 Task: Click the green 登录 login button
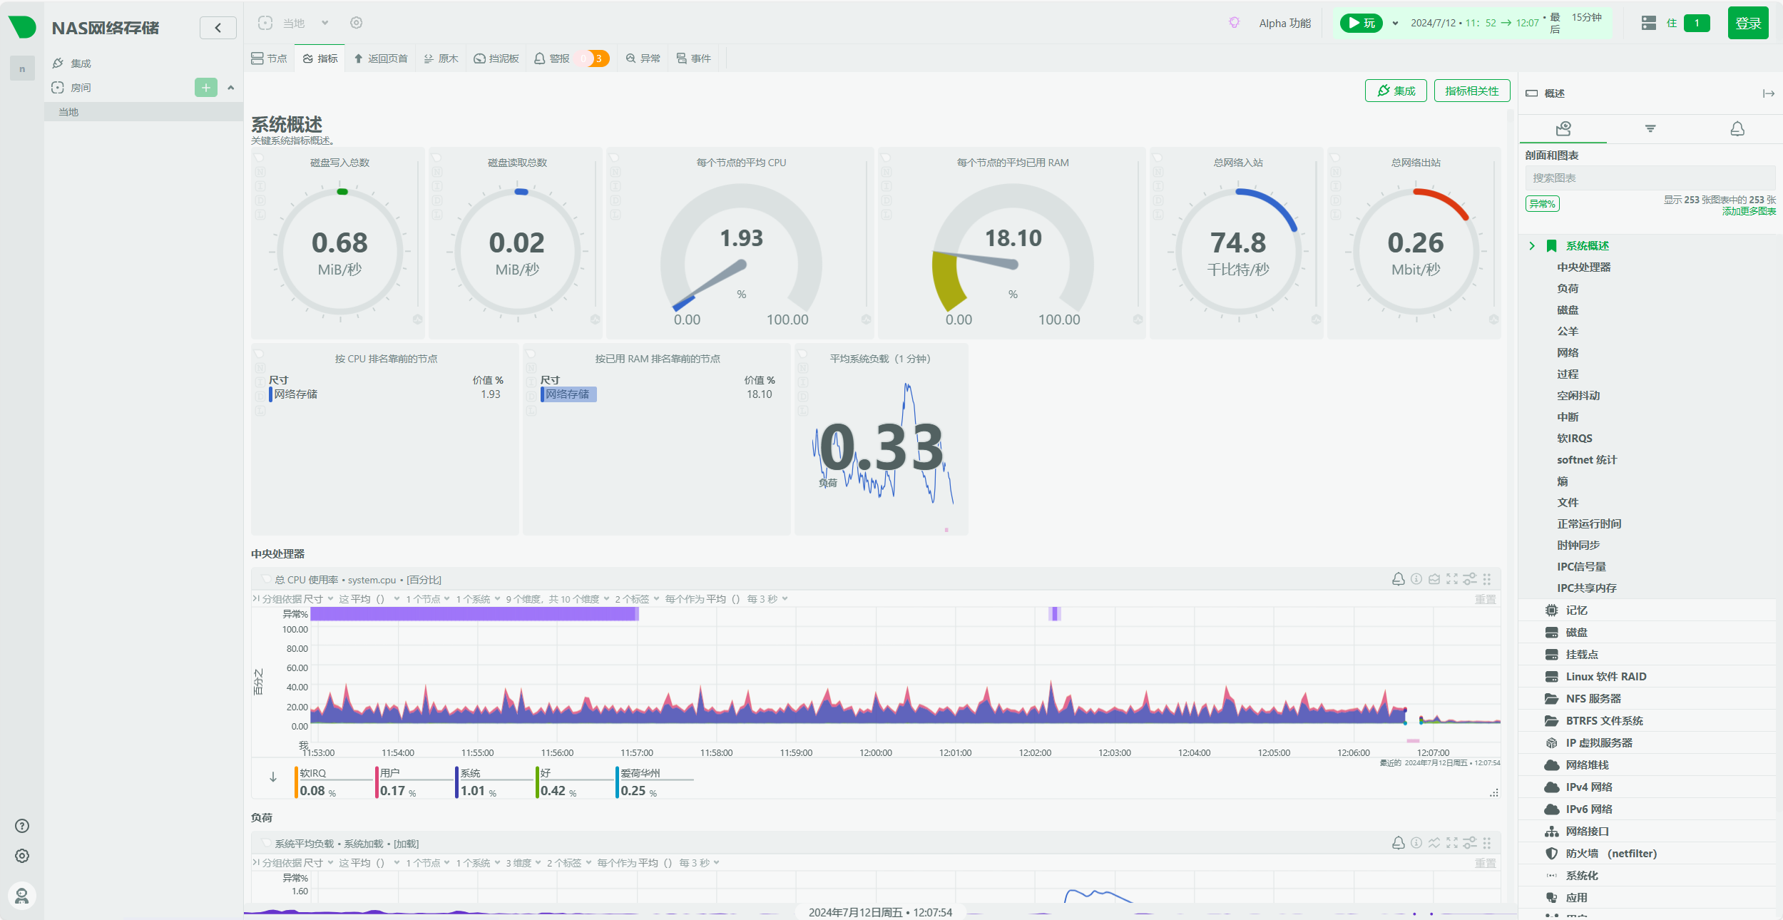coord(1747,23)
